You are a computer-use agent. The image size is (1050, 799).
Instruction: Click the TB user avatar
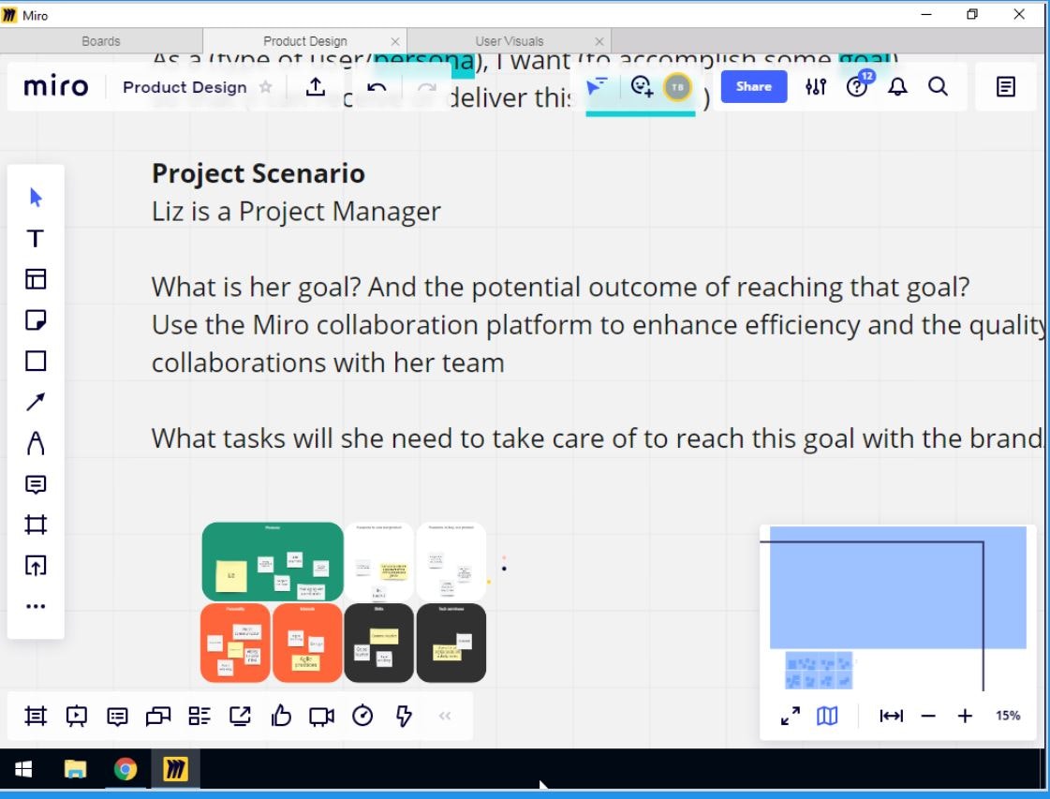click(x=677, y=87)
